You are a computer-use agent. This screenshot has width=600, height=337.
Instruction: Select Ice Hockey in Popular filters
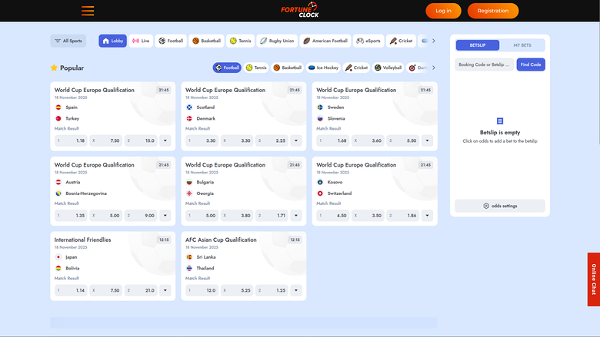click(x=323, y=68)
